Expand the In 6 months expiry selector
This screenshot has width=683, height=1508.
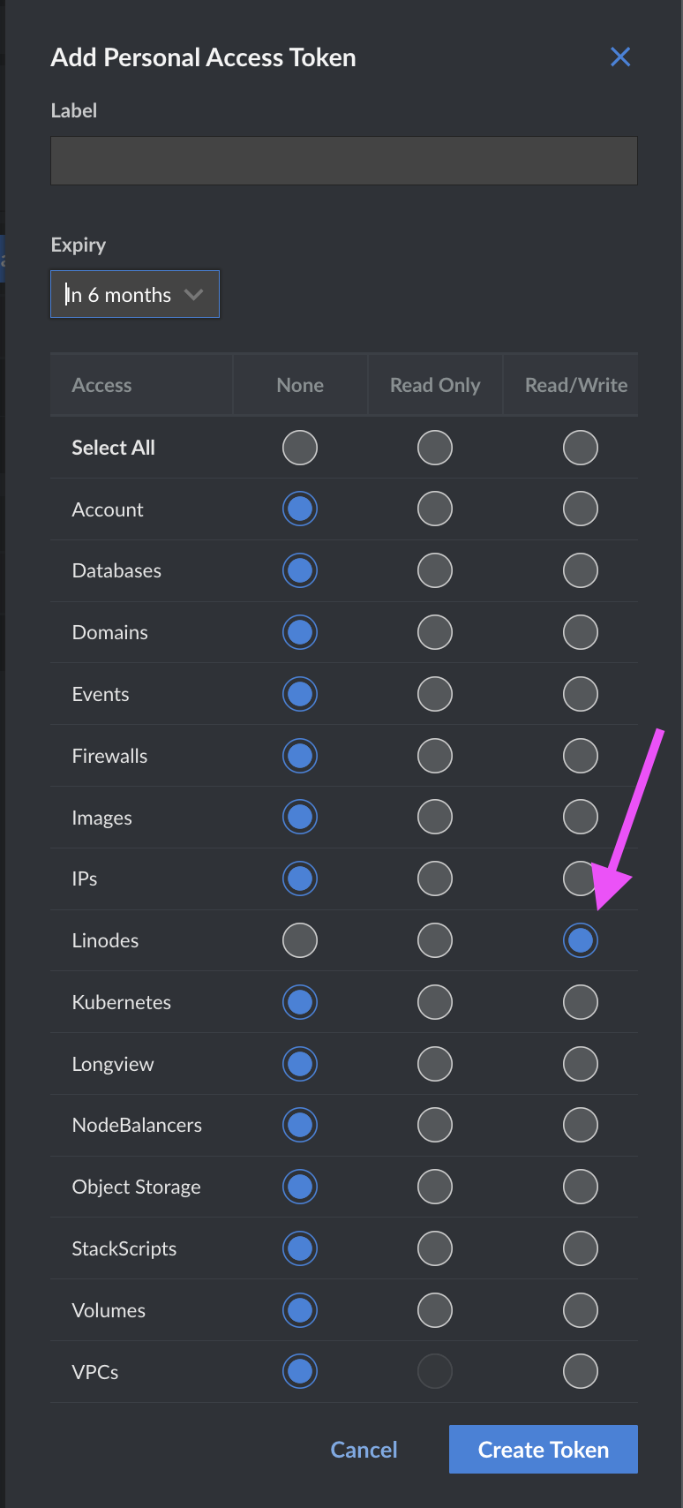coord(134,293)
